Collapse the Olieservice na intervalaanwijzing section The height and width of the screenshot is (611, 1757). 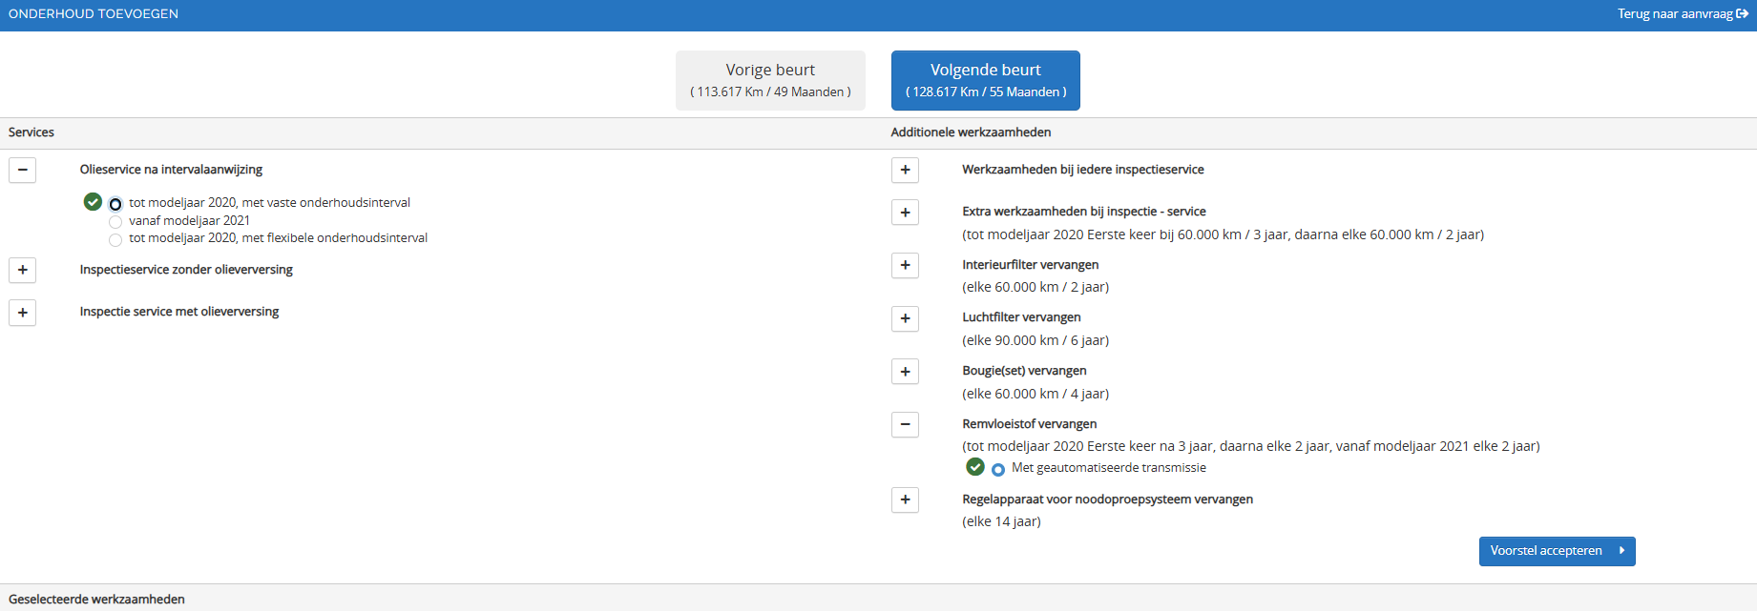(22, 170)
